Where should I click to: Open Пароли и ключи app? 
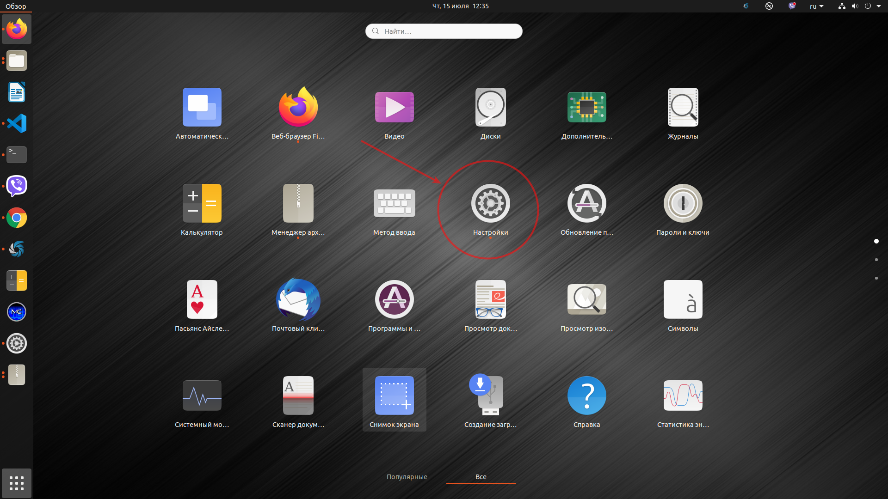coord(683,204)
